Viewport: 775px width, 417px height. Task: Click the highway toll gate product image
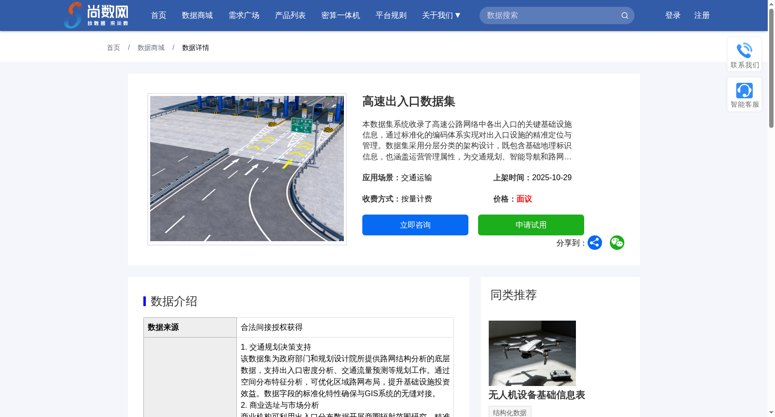(247, 169)
